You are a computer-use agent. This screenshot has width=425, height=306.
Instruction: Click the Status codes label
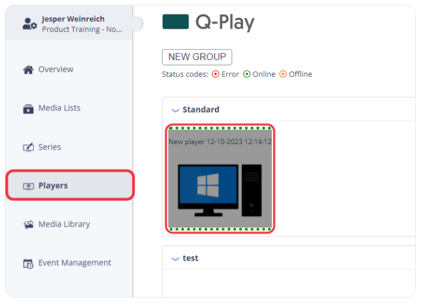click(185, 74)
